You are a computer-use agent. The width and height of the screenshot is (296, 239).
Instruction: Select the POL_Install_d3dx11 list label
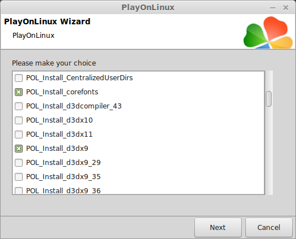(60, 134)
